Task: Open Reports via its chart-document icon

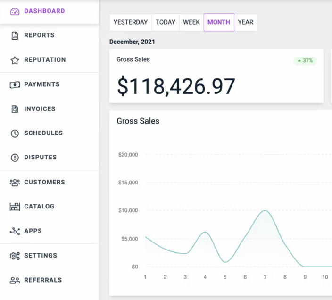Action: coord(15,35)
